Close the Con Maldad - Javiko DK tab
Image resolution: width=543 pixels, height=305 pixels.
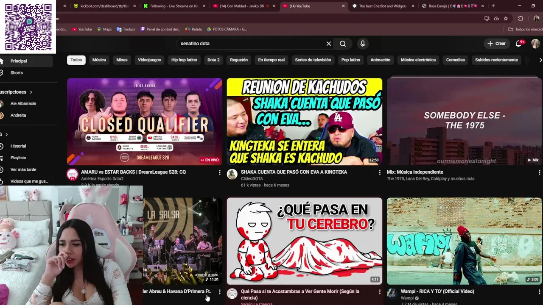click(274, 6)
